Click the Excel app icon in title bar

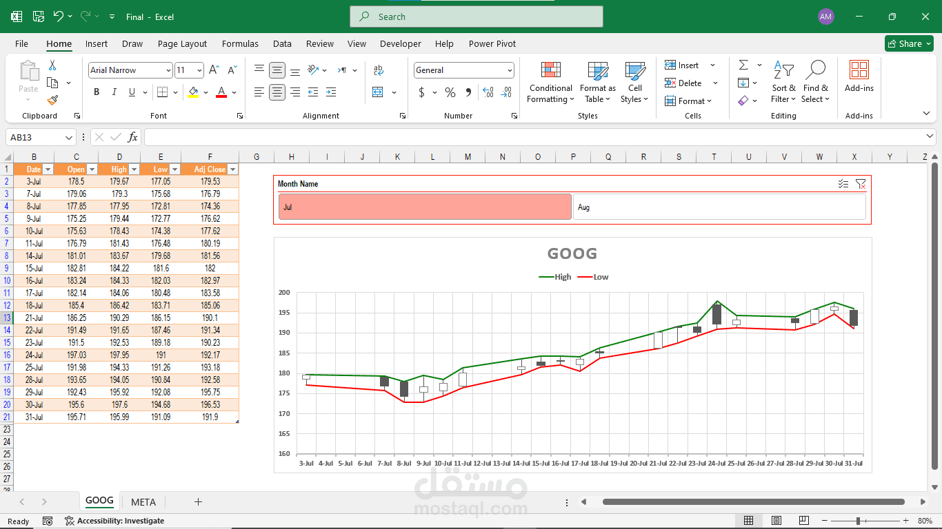pyautogui.click(x=17, y=17)
